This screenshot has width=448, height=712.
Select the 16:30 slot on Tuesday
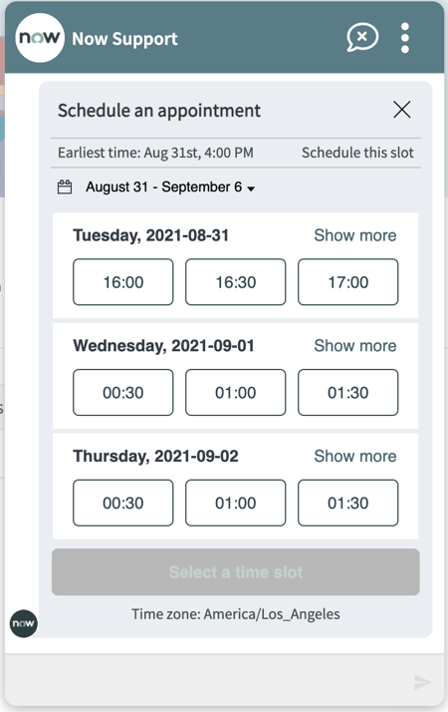click(235, 282)
